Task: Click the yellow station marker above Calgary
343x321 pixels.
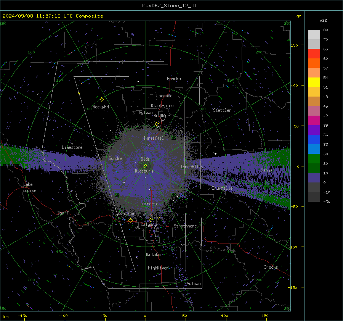Action: pyautogui.click(x=151, y=220)
